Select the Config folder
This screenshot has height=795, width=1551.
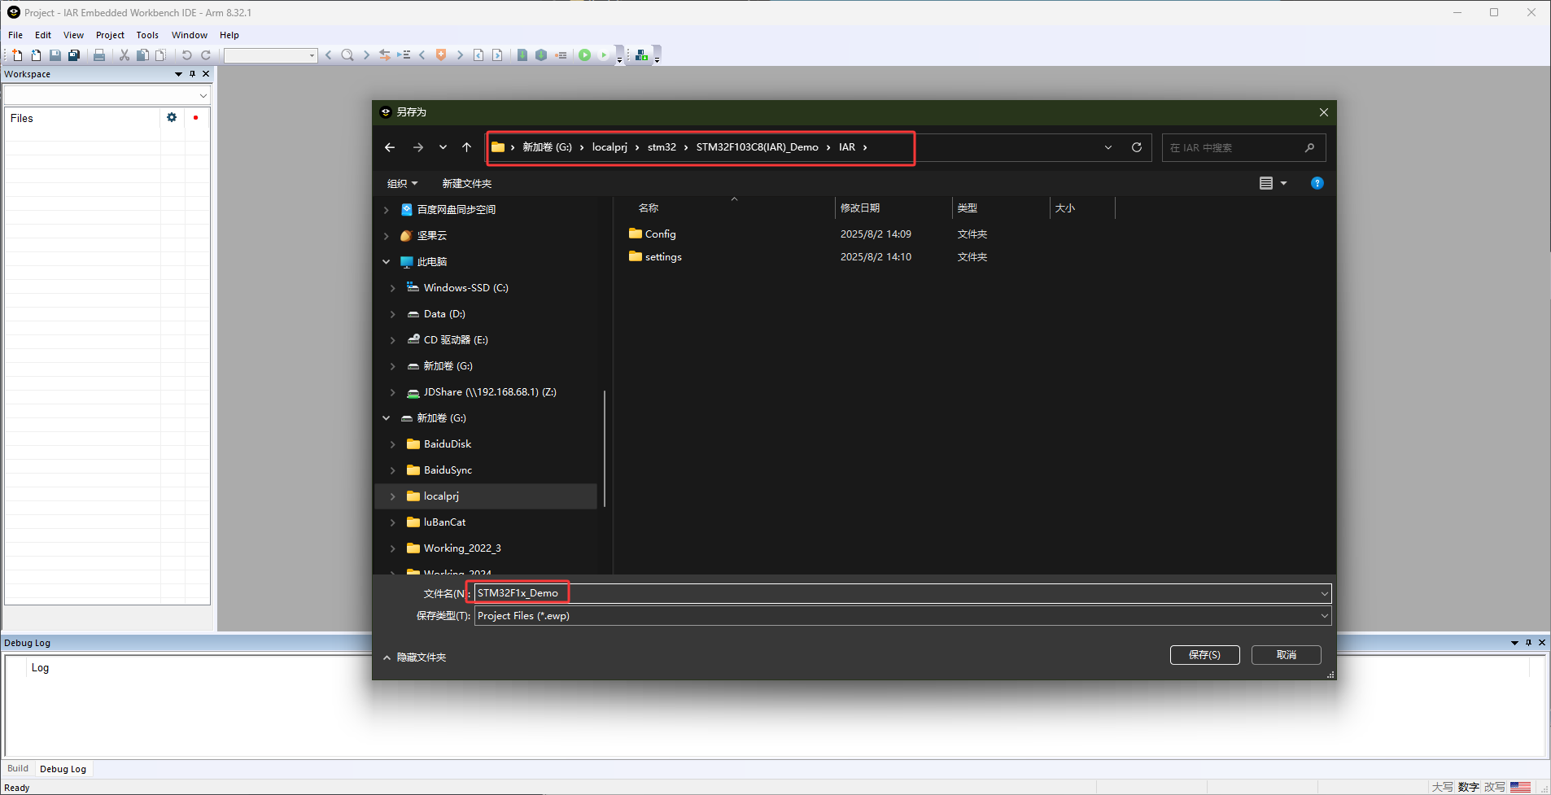pyautogui.click(x=660, y=234)
